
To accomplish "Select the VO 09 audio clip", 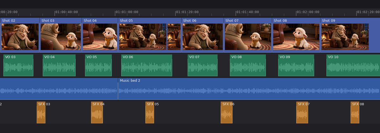I will 296,65.
